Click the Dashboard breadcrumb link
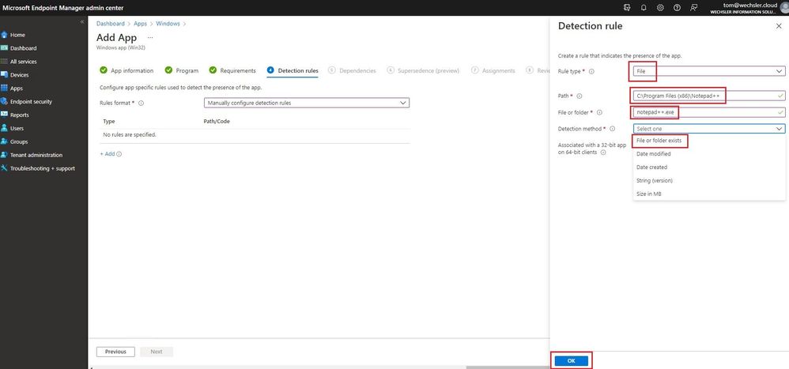Viewport: 789px width, 369px height. tap(111, 24)
